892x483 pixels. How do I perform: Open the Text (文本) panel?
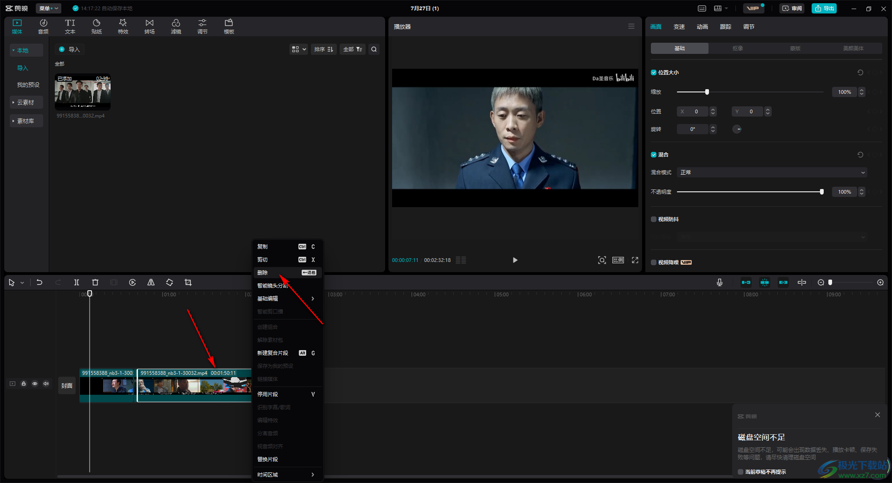pos(70,26)
